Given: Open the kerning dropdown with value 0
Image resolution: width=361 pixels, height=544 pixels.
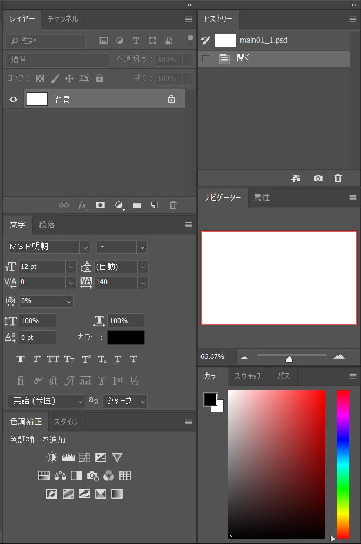Looking at the screenshot, I should click(71, 283).
